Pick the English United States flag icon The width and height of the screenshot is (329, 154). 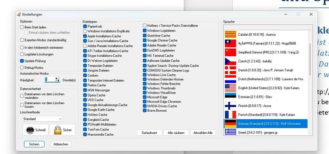point(230,88)
